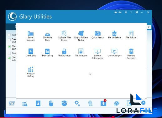Collapse the tools popup with the round chevron
Viewport: 162px width, 118px height.
coord(144,103)
